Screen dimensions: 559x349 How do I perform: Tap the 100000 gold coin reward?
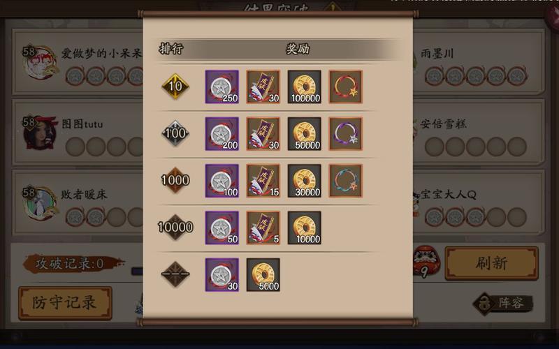(304, 87)
